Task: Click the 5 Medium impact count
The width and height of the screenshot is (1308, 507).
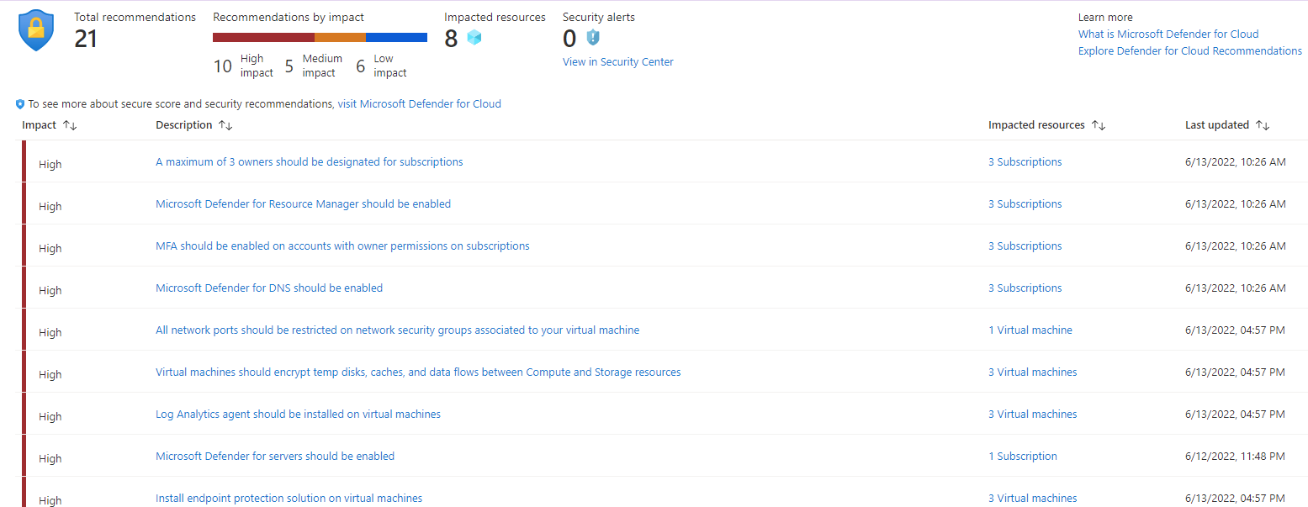Action: (x=314, y=66)
